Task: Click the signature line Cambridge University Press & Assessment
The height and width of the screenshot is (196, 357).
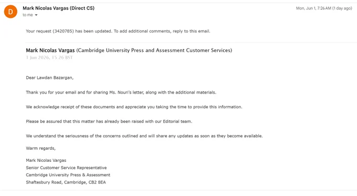Action: pos(68,175)
